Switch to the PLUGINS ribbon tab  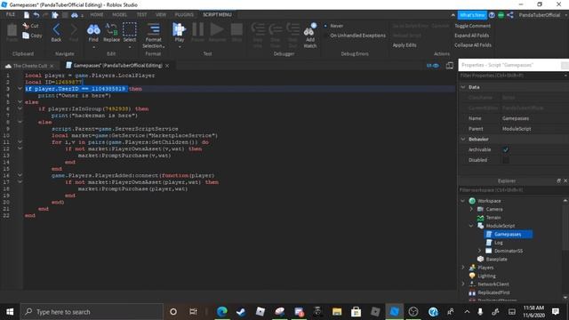point(184,14)
